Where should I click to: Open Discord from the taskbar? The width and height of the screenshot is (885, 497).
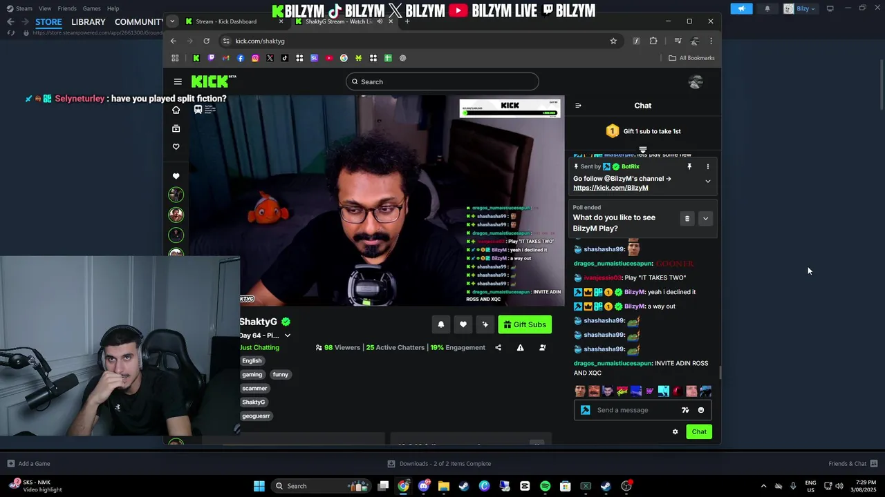coord(424,486)
